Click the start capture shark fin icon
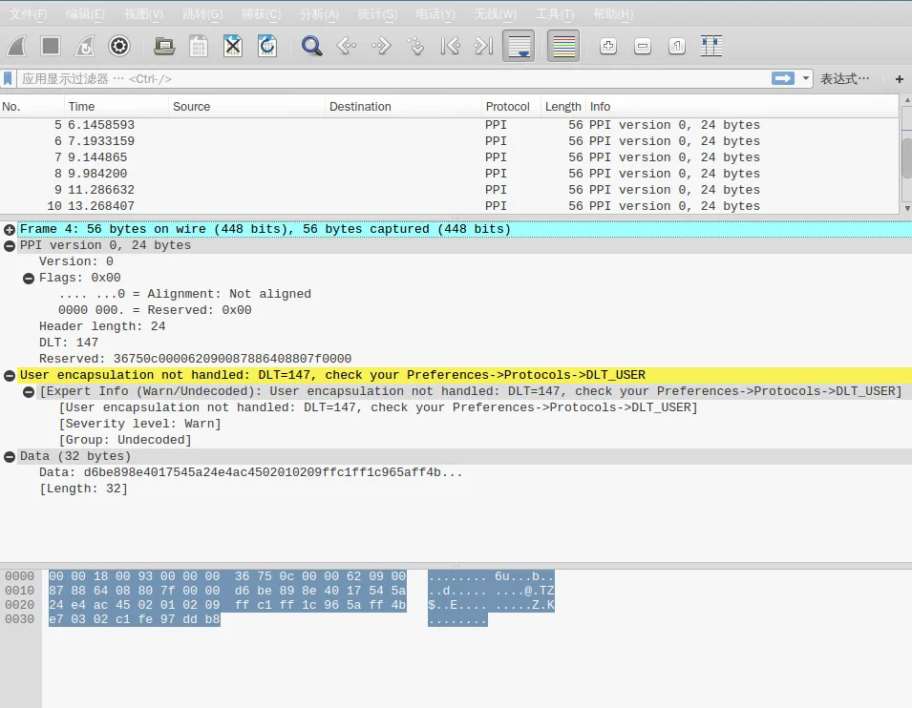912x708 pixels. coord(18,46)
